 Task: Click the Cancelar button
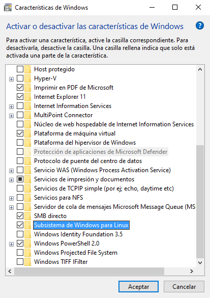coord(184,287)
